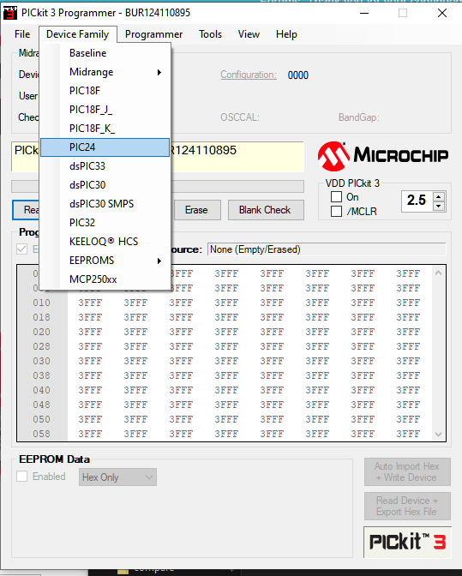
Task: Choose Midrange device family entry
Action: tap(105, 72)
